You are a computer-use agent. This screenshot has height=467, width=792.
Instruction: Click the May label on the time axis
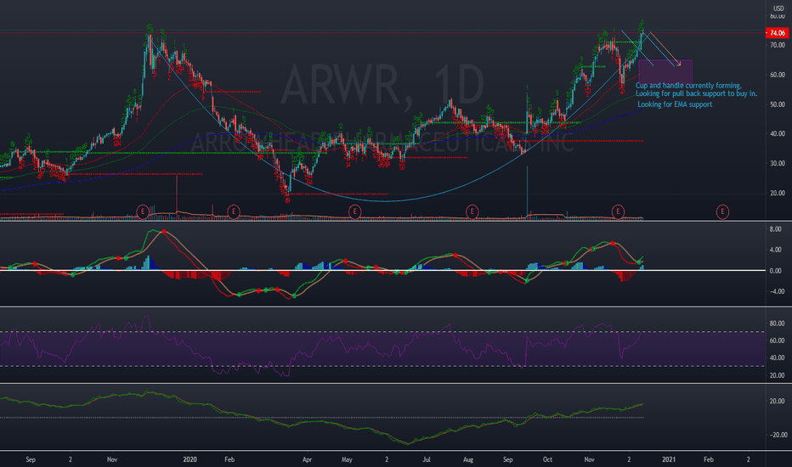tap(347, 459)
